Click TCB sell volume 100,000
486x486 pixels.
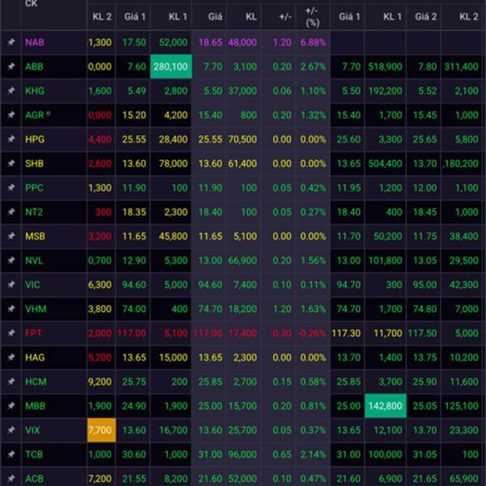(x=386, y=454)
